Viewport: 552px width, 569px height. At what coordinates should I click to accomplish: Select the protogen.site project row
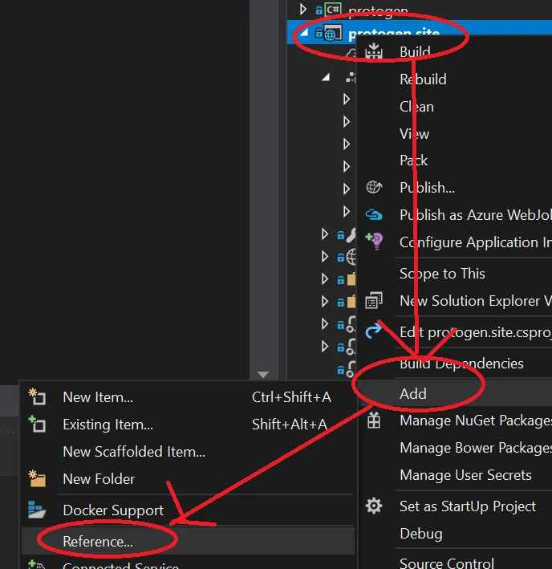click(x=420, y=33)
